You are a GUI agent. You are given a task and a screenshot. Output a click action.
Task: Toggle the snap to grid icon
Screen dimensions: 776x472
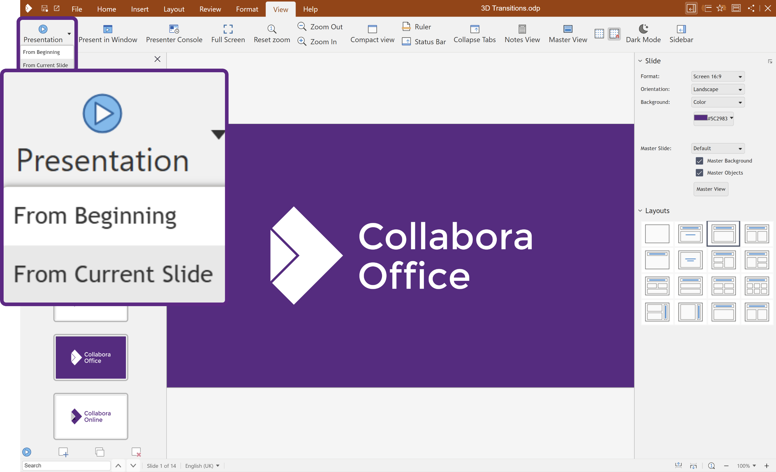pyautogui.click(x=614, y=34)
